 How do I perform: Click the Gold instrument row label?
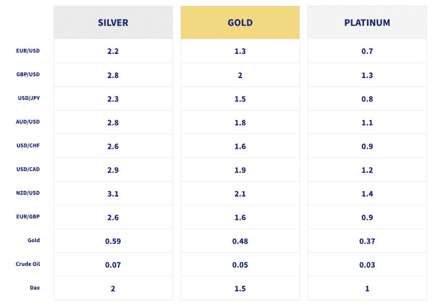tap(34, 240)
